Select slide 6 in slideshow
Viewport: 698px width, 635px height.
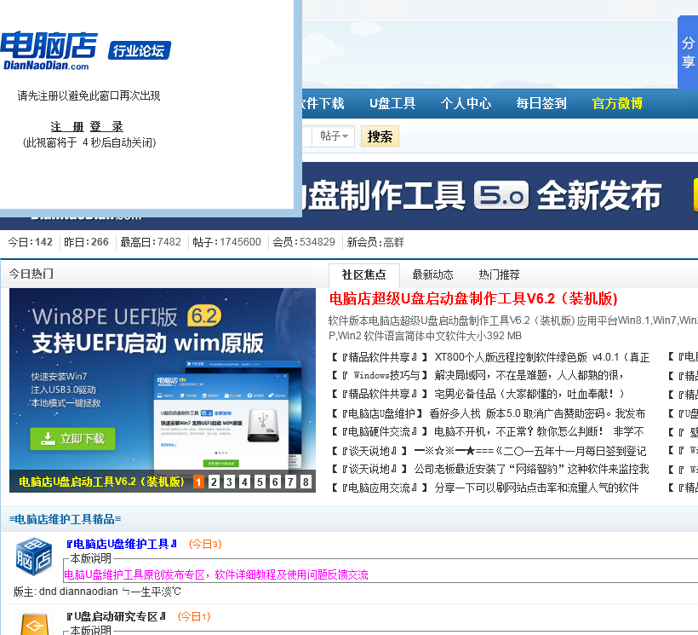[x=275, y=482]
